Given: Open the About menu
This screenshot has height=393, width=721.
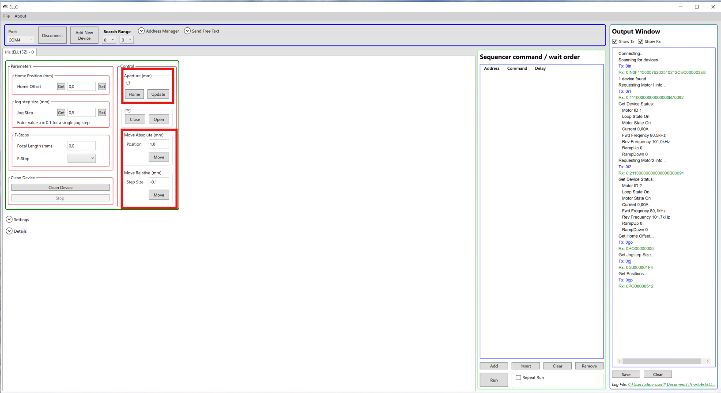Looking at the screenshot, I should pyautogui.click(x=20, y=16).
